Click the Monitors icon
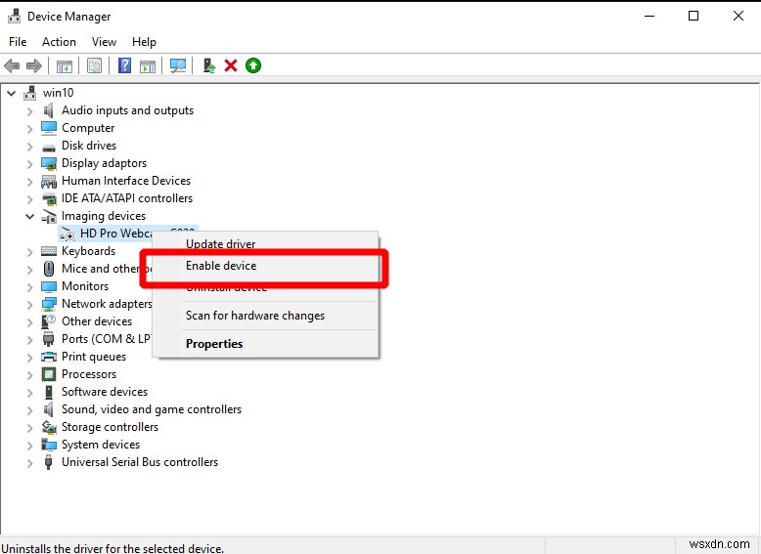The image size is (761, 554). pos(49,286)
